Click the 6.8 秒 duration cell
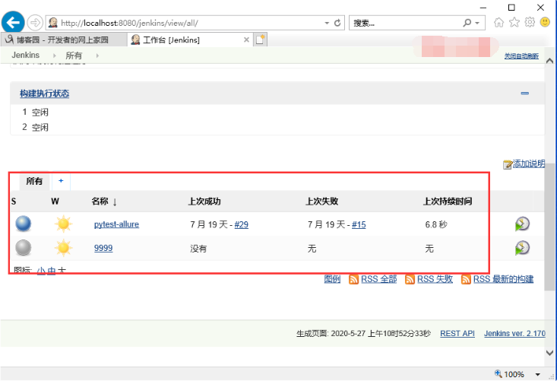Screen dimensions: 557x381 coord(436,224)
